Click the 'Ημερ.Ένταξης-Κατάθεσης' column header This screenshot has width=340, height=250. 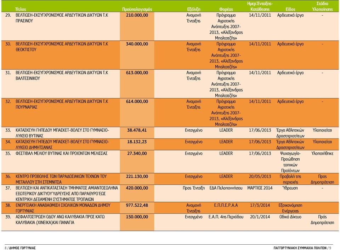pos(260,6)
